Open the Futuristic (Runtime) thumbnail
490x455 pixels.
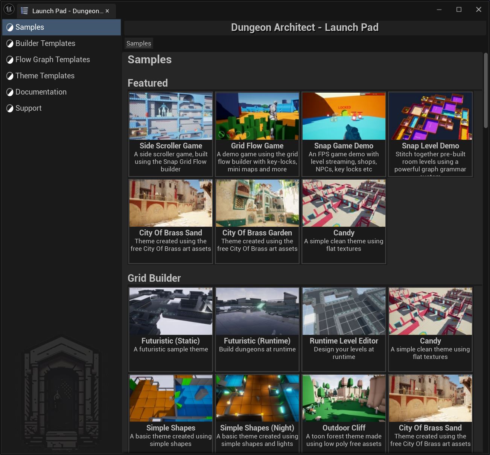tap(257, 311)
